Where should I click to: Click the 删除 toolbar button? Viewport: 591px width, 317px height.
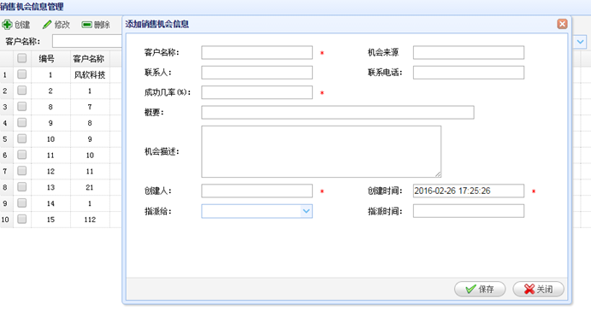pos(96,25)
